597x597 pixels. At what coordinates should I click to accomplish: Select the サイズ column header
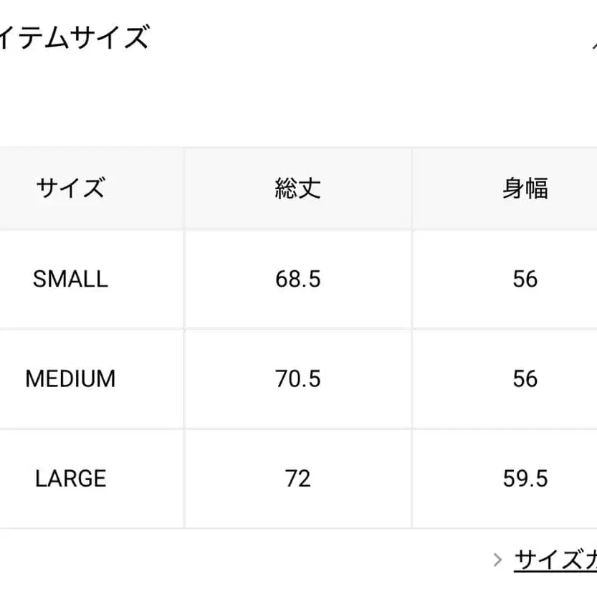pos(70,188)
